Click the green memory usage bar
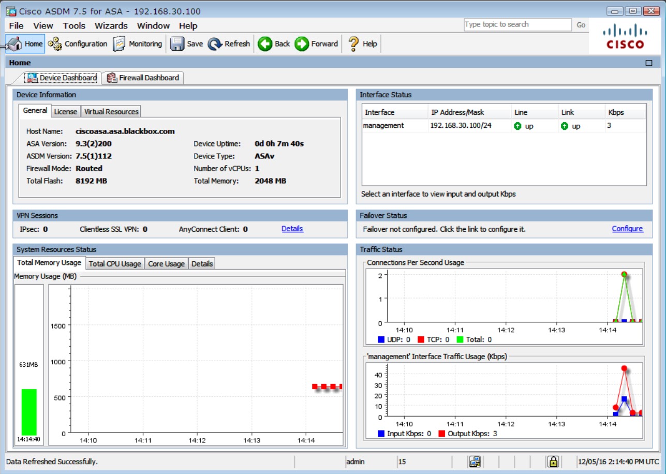The image size is (666, 474). [x=28, y=411]
